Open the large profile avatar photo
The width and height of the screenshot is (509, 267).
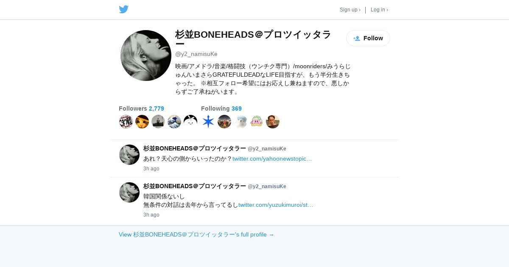pos(146,56)
